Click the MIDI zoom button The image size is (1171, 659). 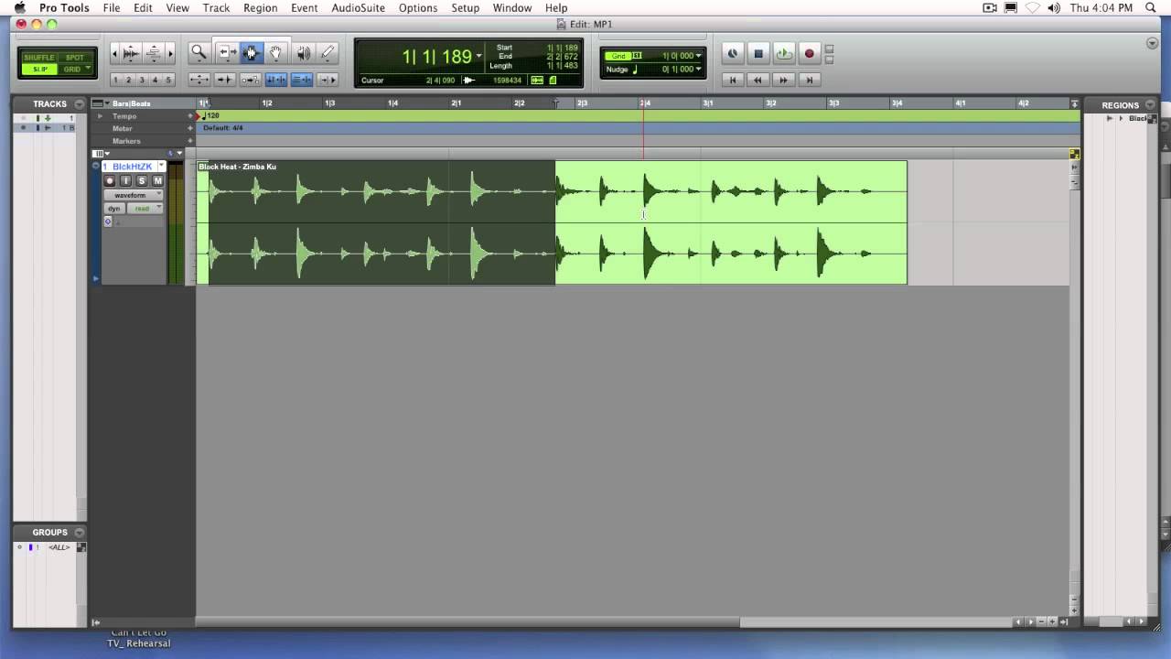pos(154,53)
